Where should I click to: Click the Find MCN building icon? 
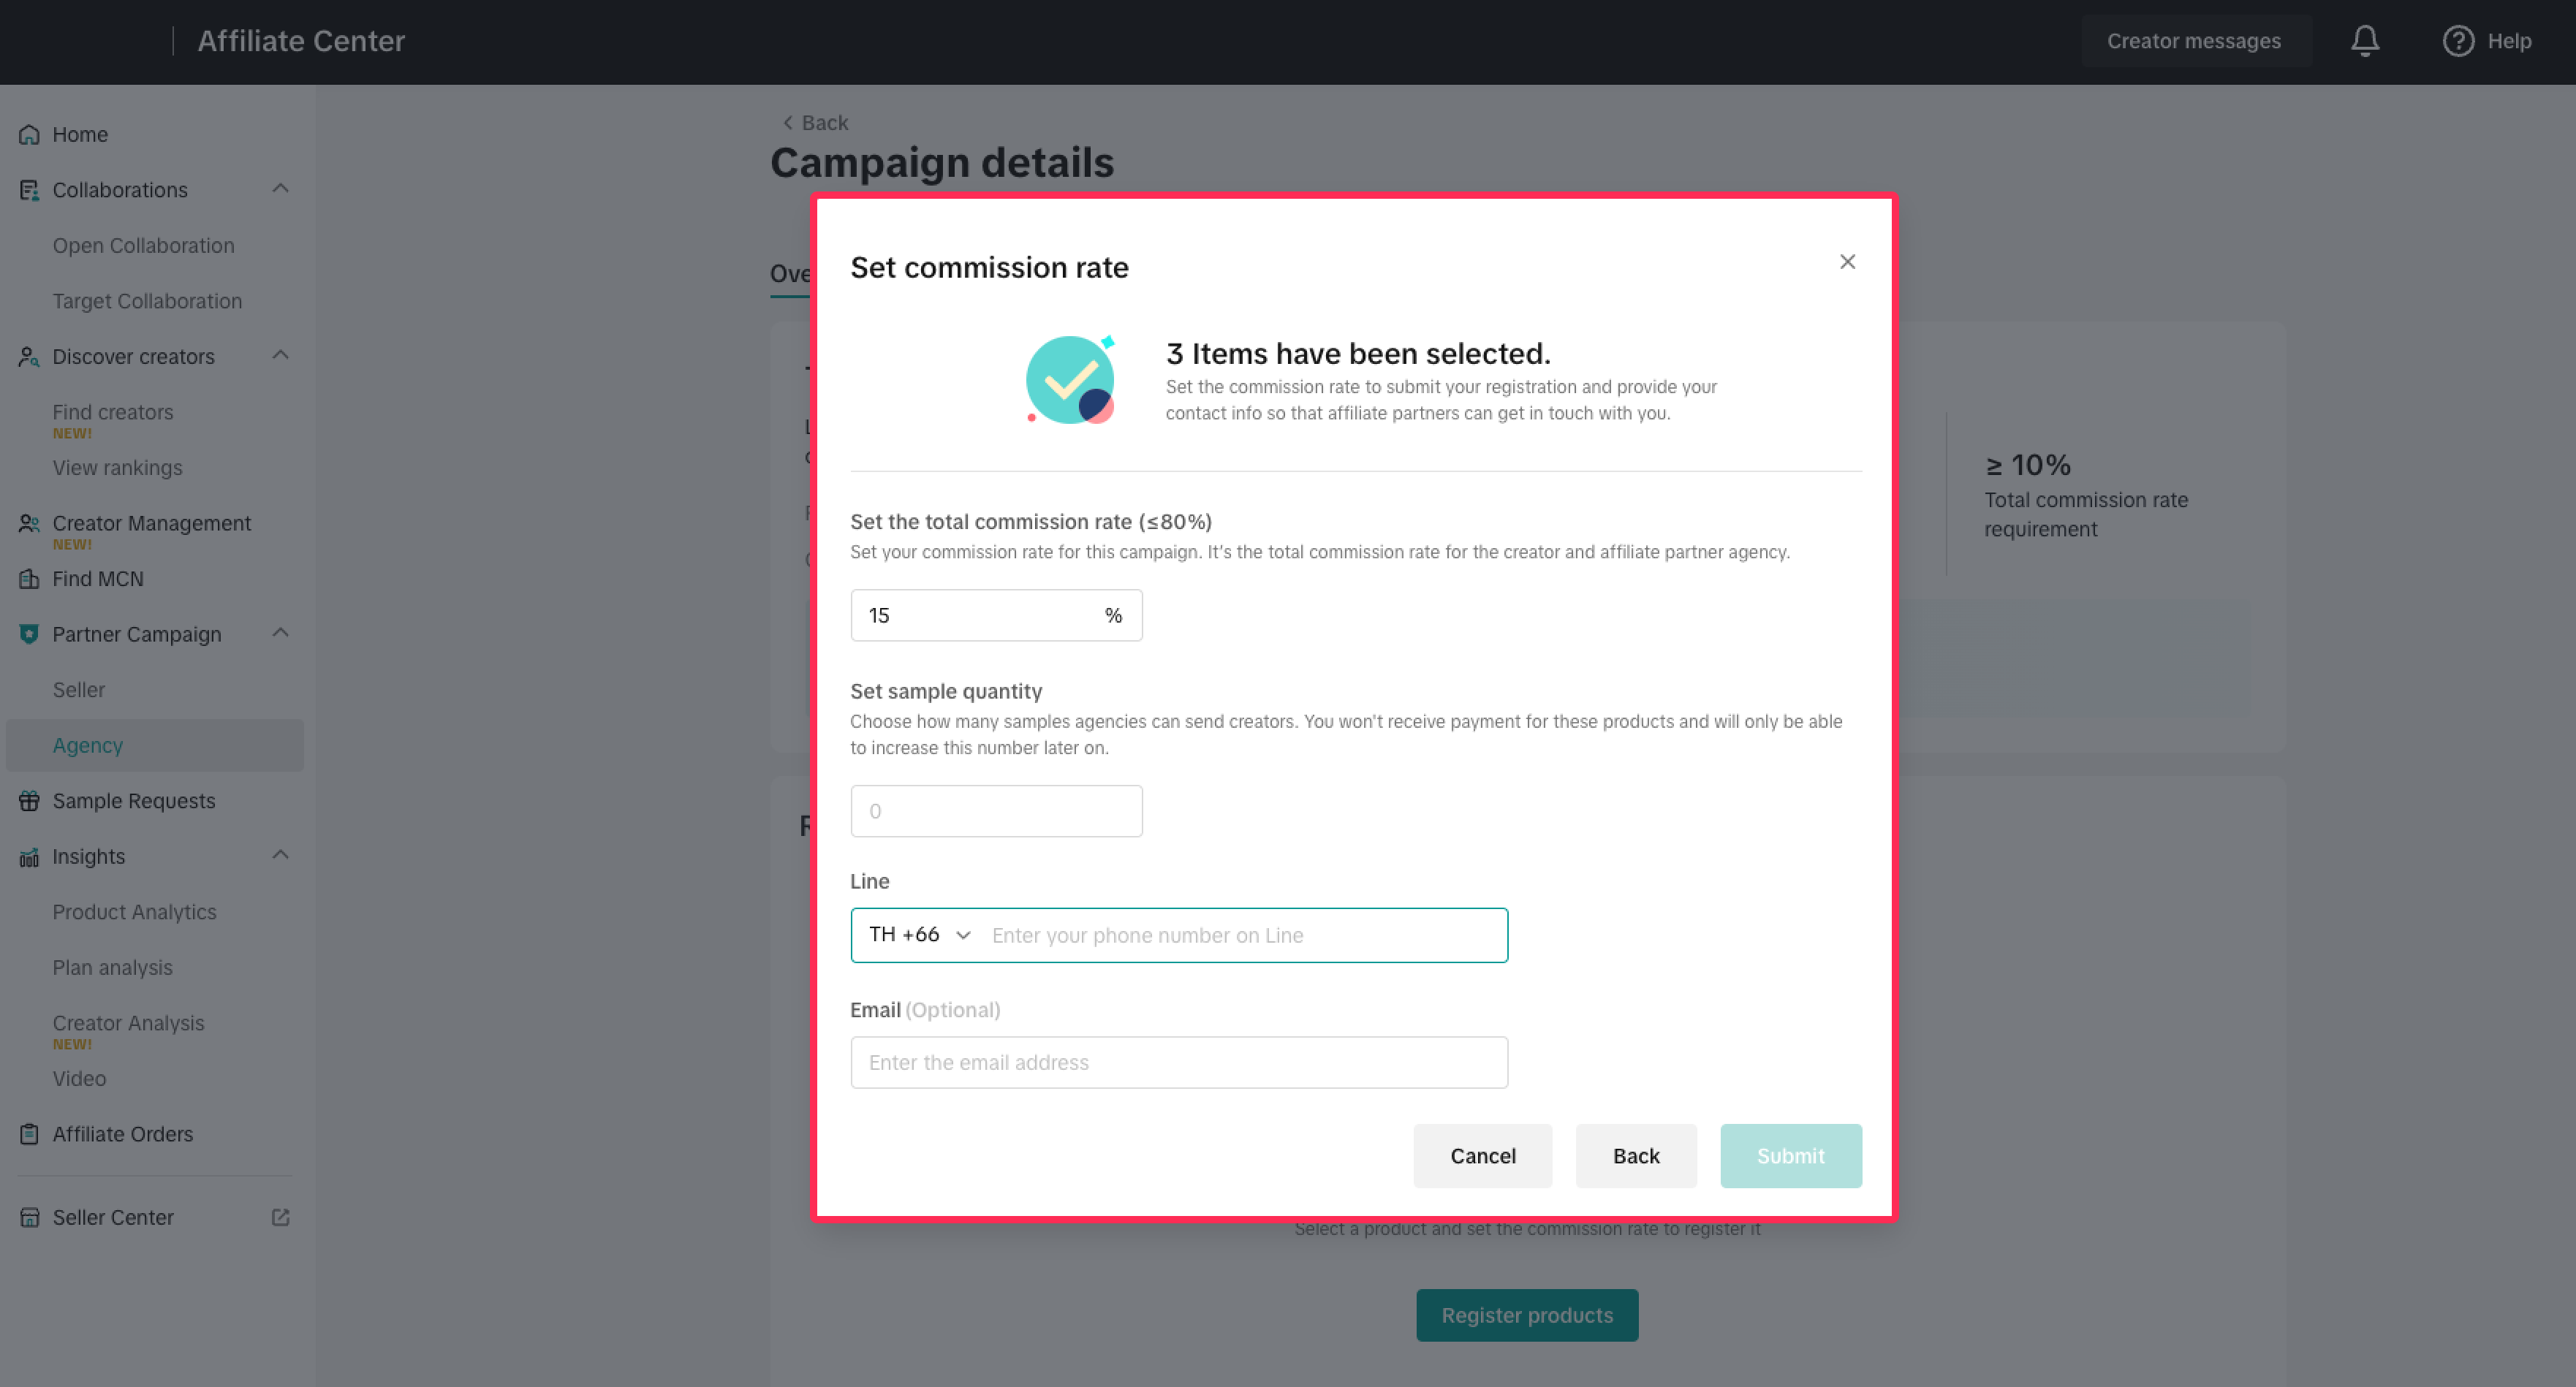pos(29,579)
